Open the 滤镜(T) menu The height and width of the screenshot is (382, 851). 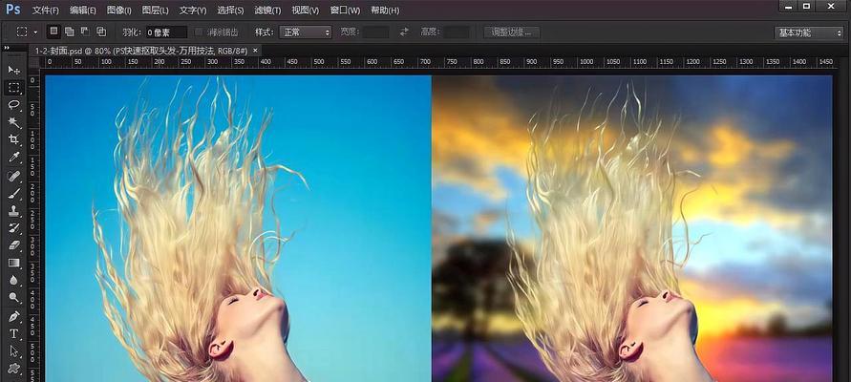(x=267, y=11)
